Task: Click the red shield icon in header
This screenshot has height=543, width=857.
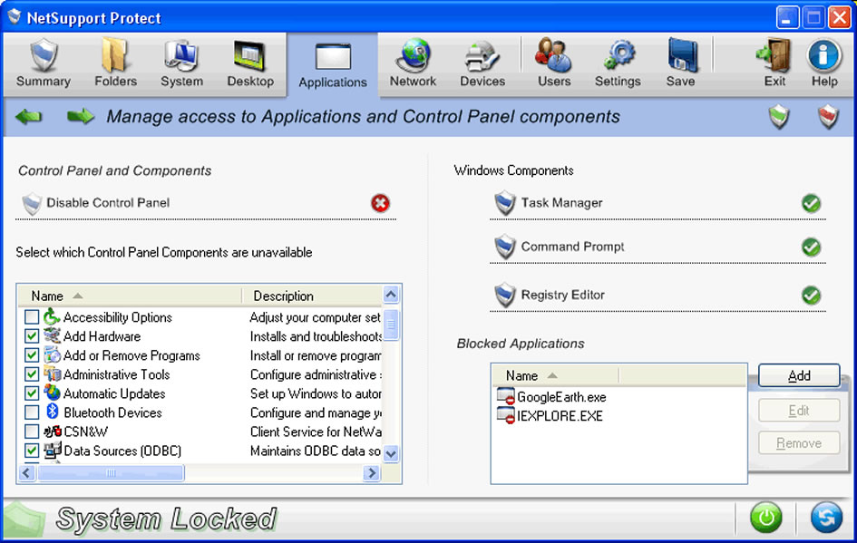Action: pos(828,116)
